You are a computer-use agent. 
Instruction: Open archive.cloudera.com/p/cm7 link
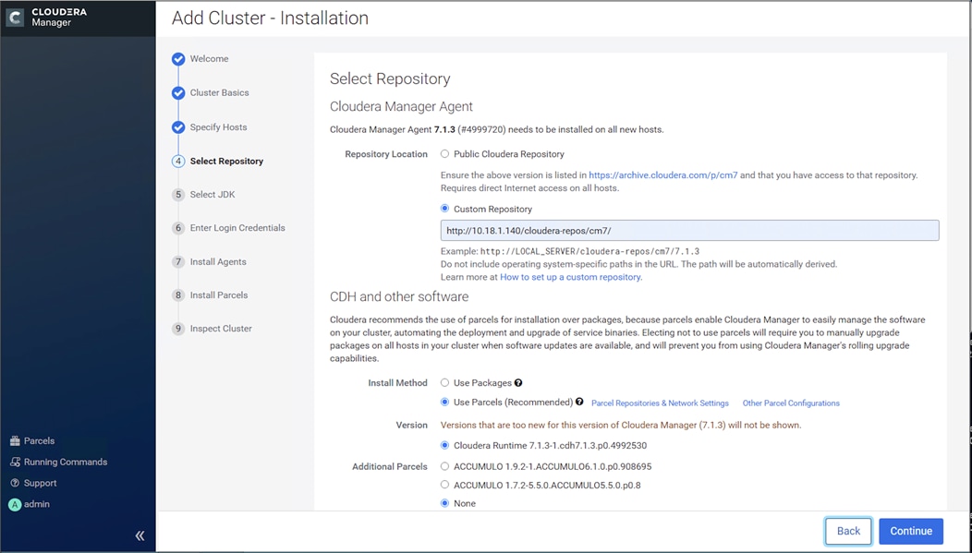663,175
